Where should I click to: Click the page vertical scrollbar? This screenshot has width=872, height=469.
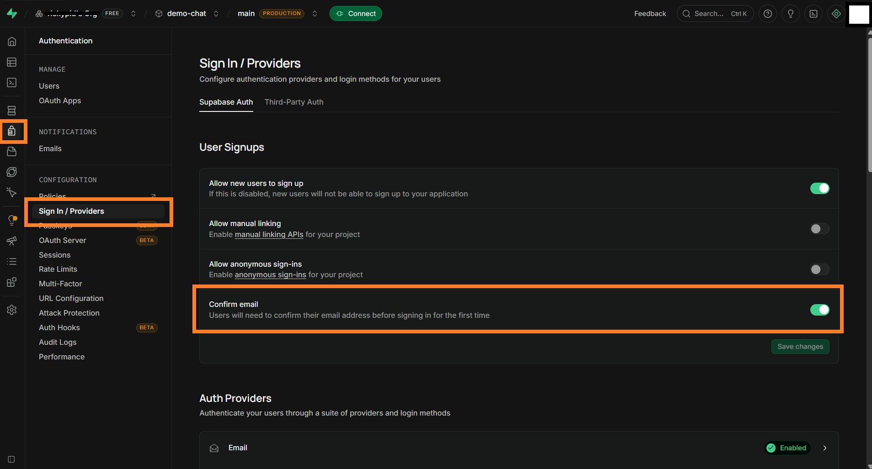click(869, 105)
